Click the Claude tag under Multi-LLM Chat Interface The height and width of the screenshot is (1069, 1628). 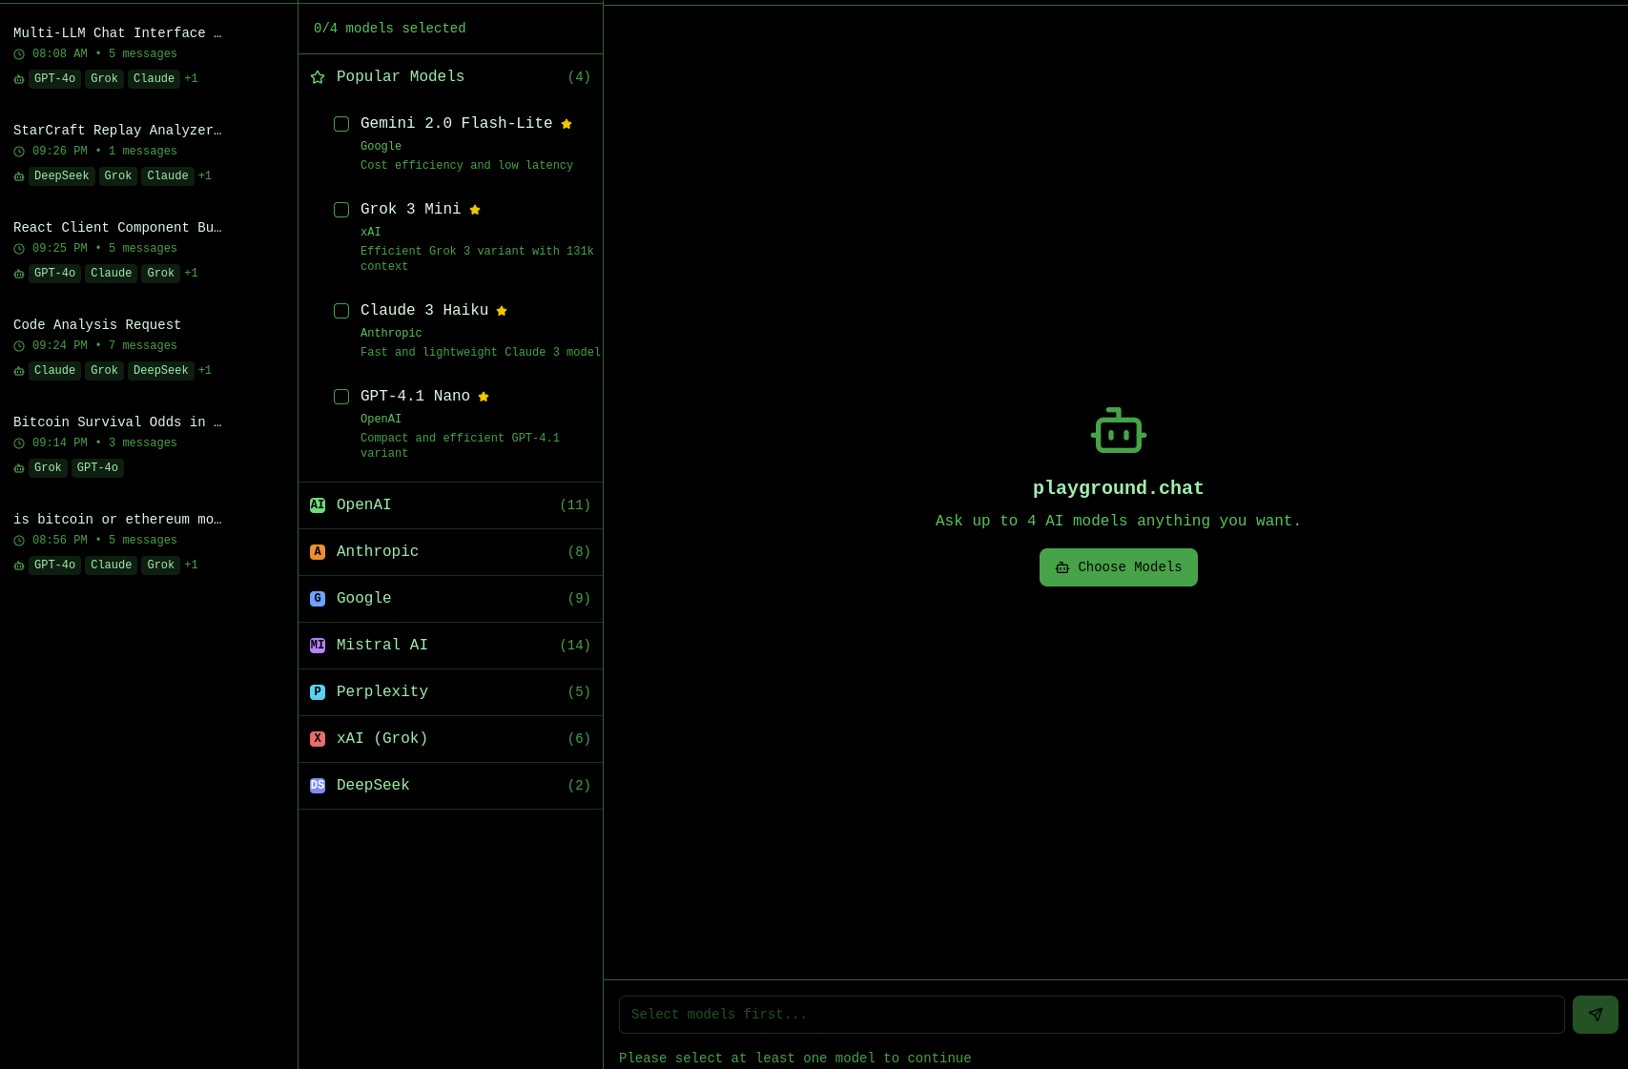pos(154,79)
